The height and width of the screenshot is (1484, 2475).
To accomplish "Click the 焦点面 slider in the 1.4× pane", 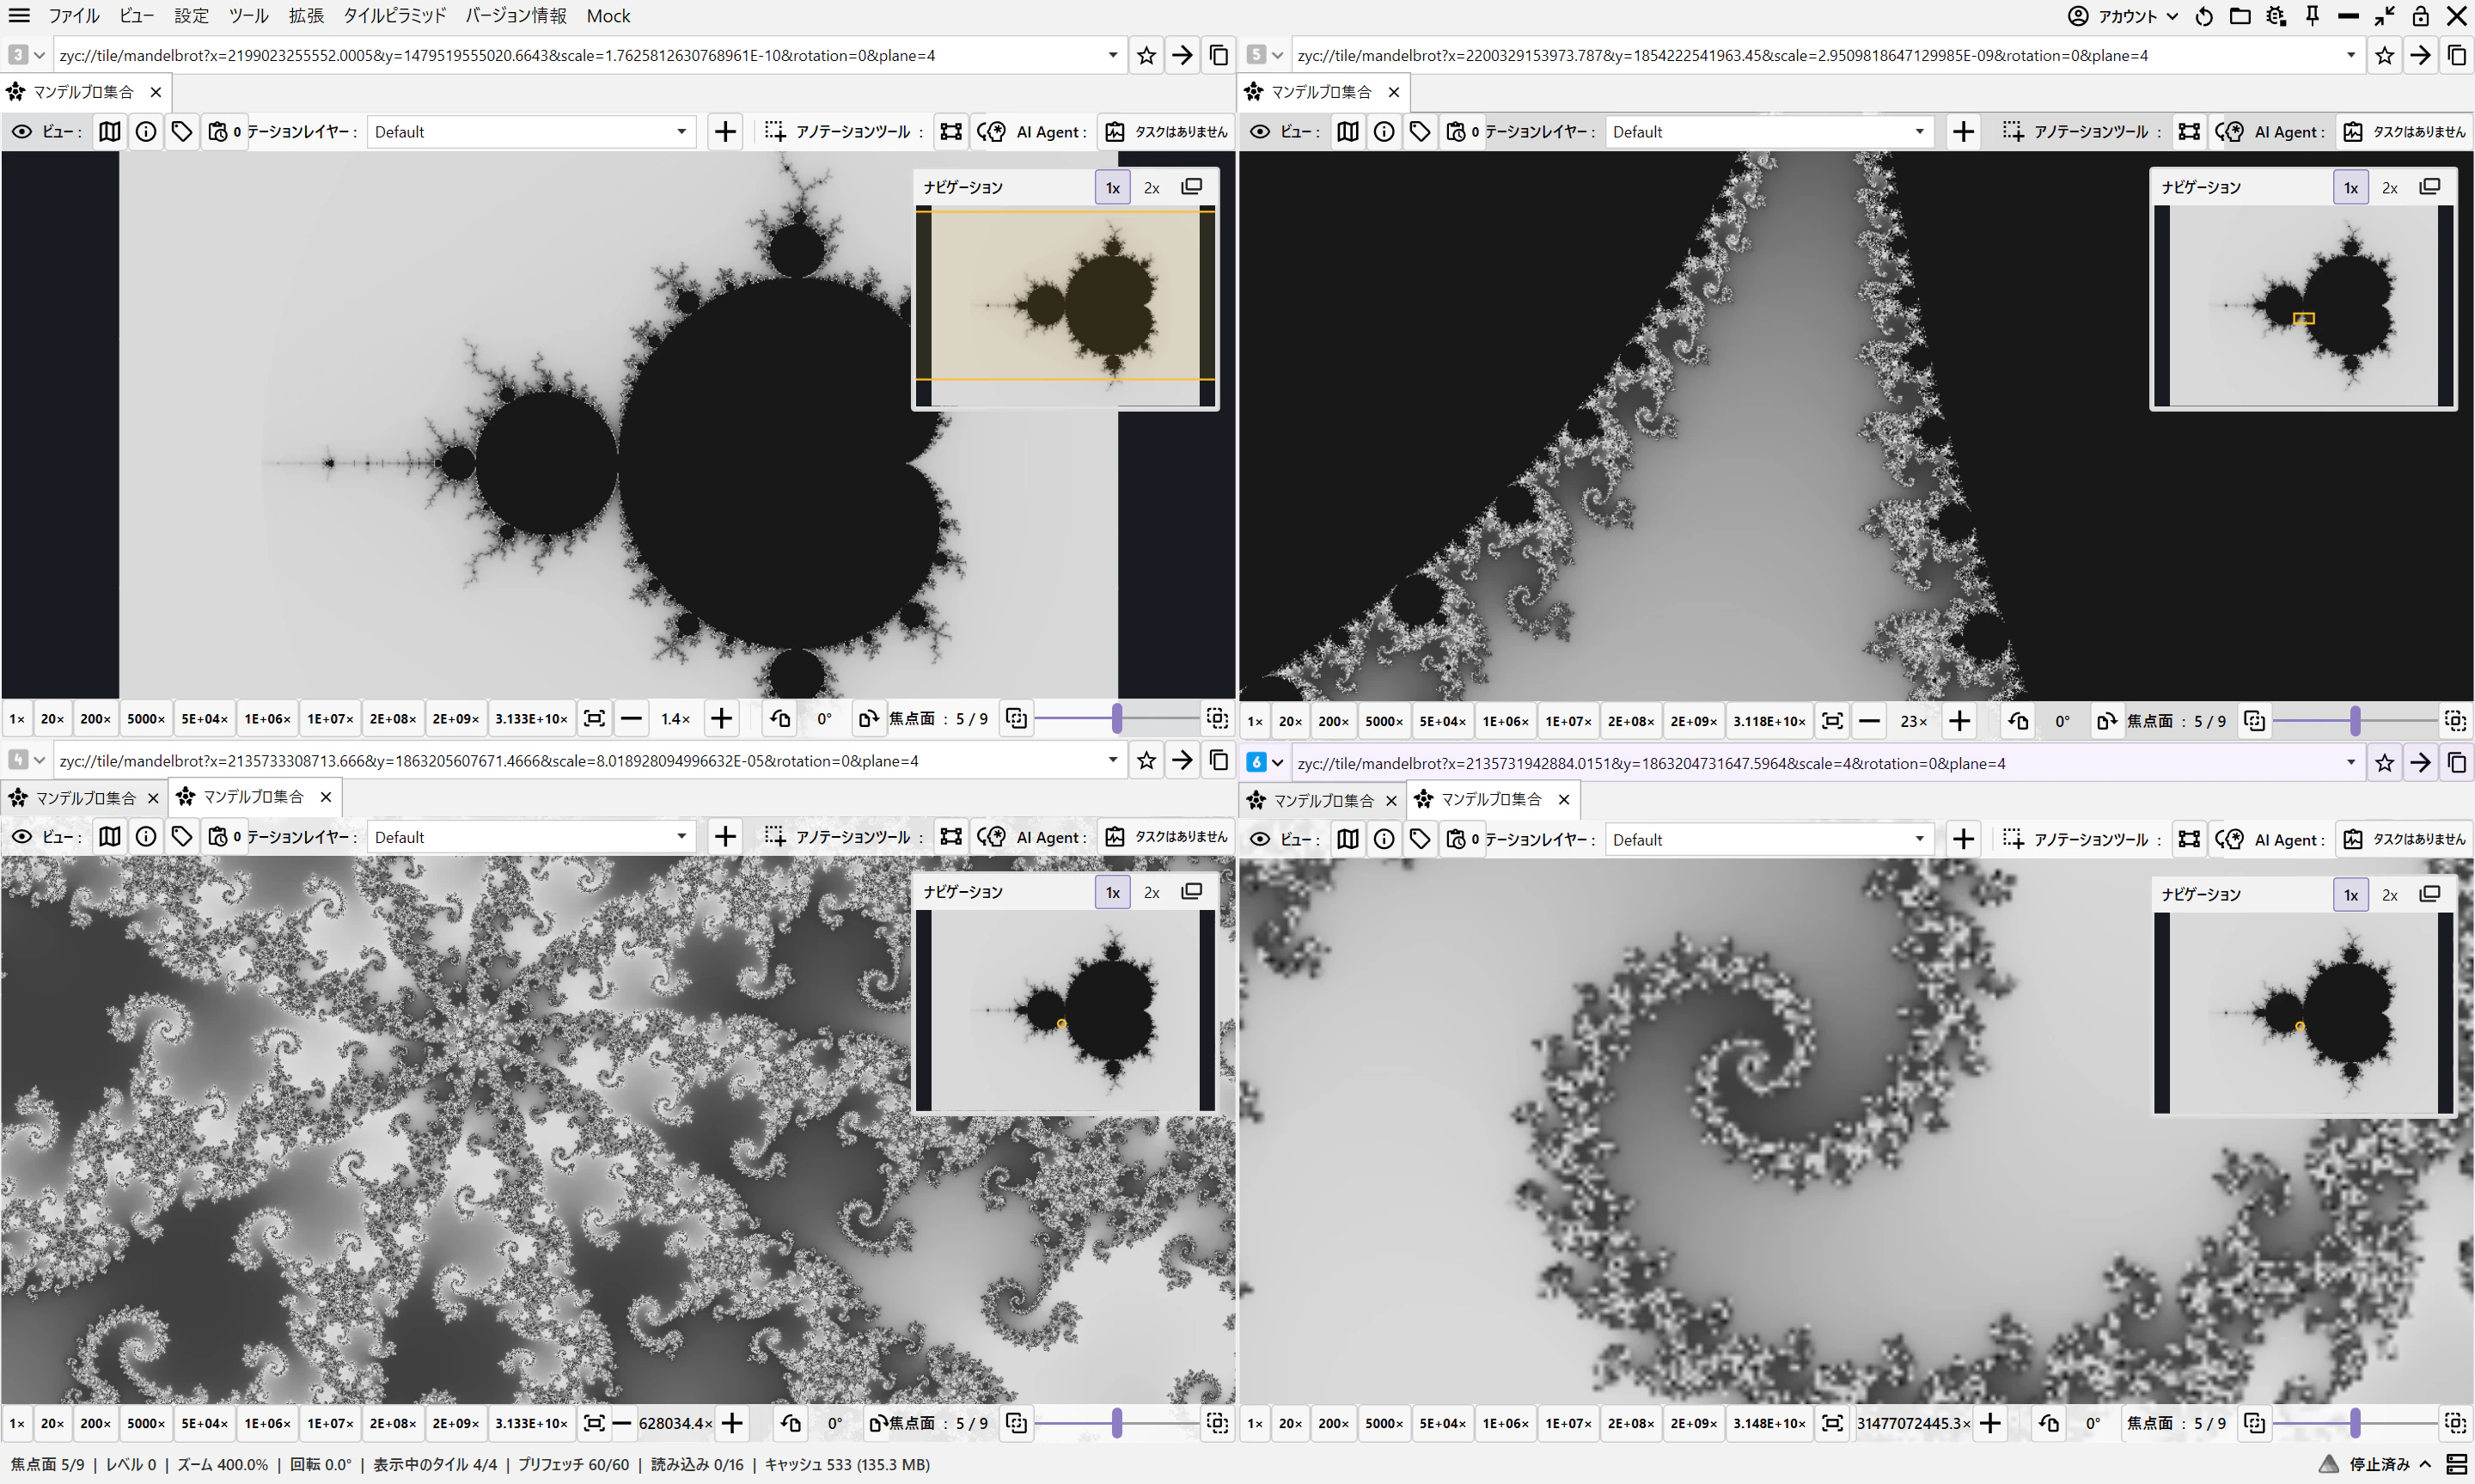I will tap(1117, 719).
